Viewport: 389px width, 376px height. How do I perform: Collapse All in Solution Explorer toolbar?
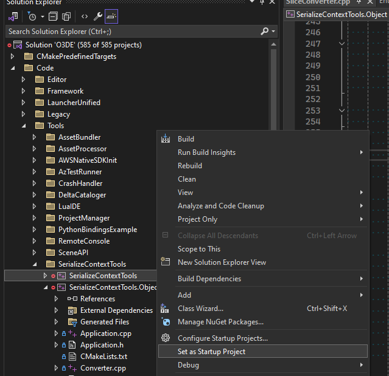pos(53,16)
